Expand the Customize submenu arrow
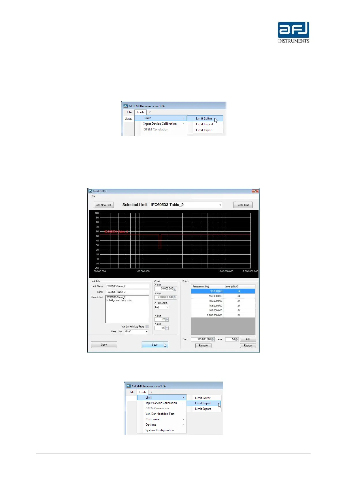343x485 pixels. click(183, 419)
